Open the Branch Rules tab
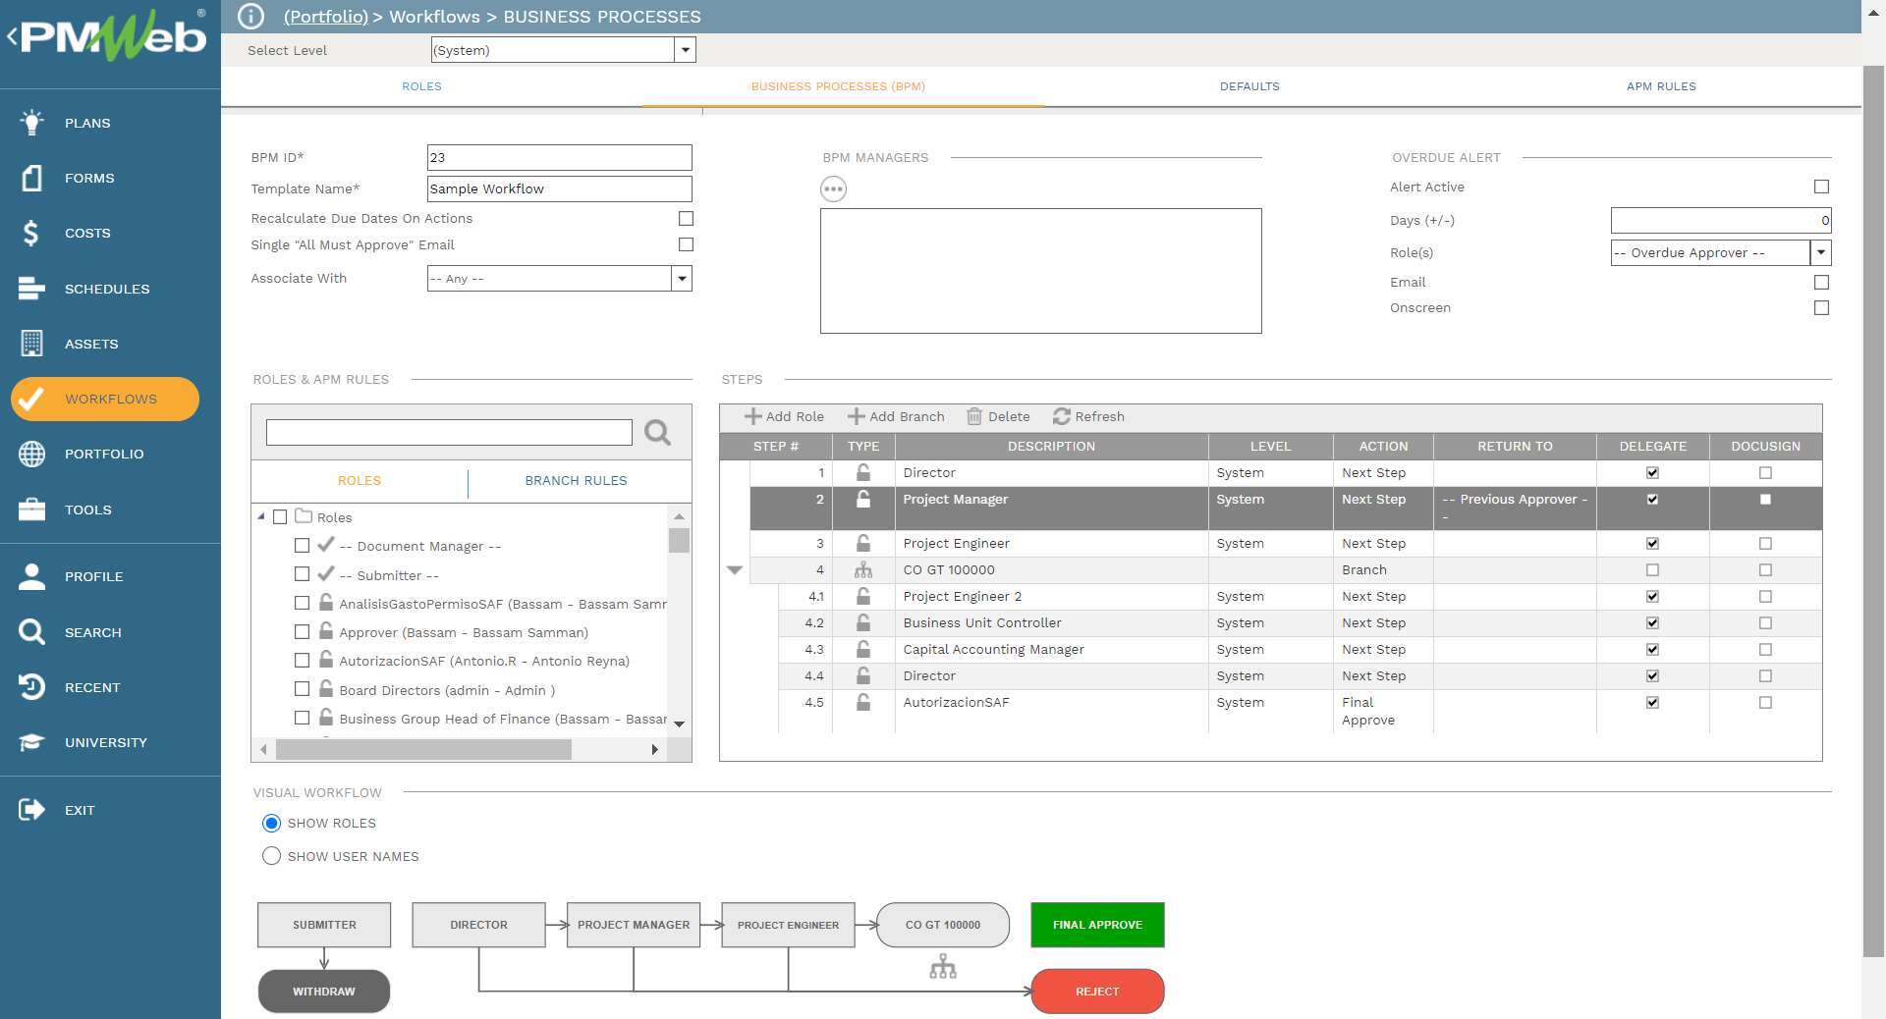Screen dimensions: 1886x1019 pyautogui.click(x=576, y=480)
